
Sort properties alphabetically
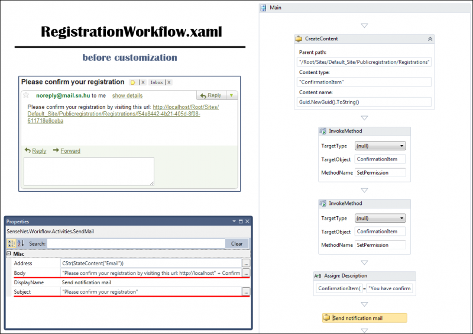pyautogui.click(x=21, y=243)
